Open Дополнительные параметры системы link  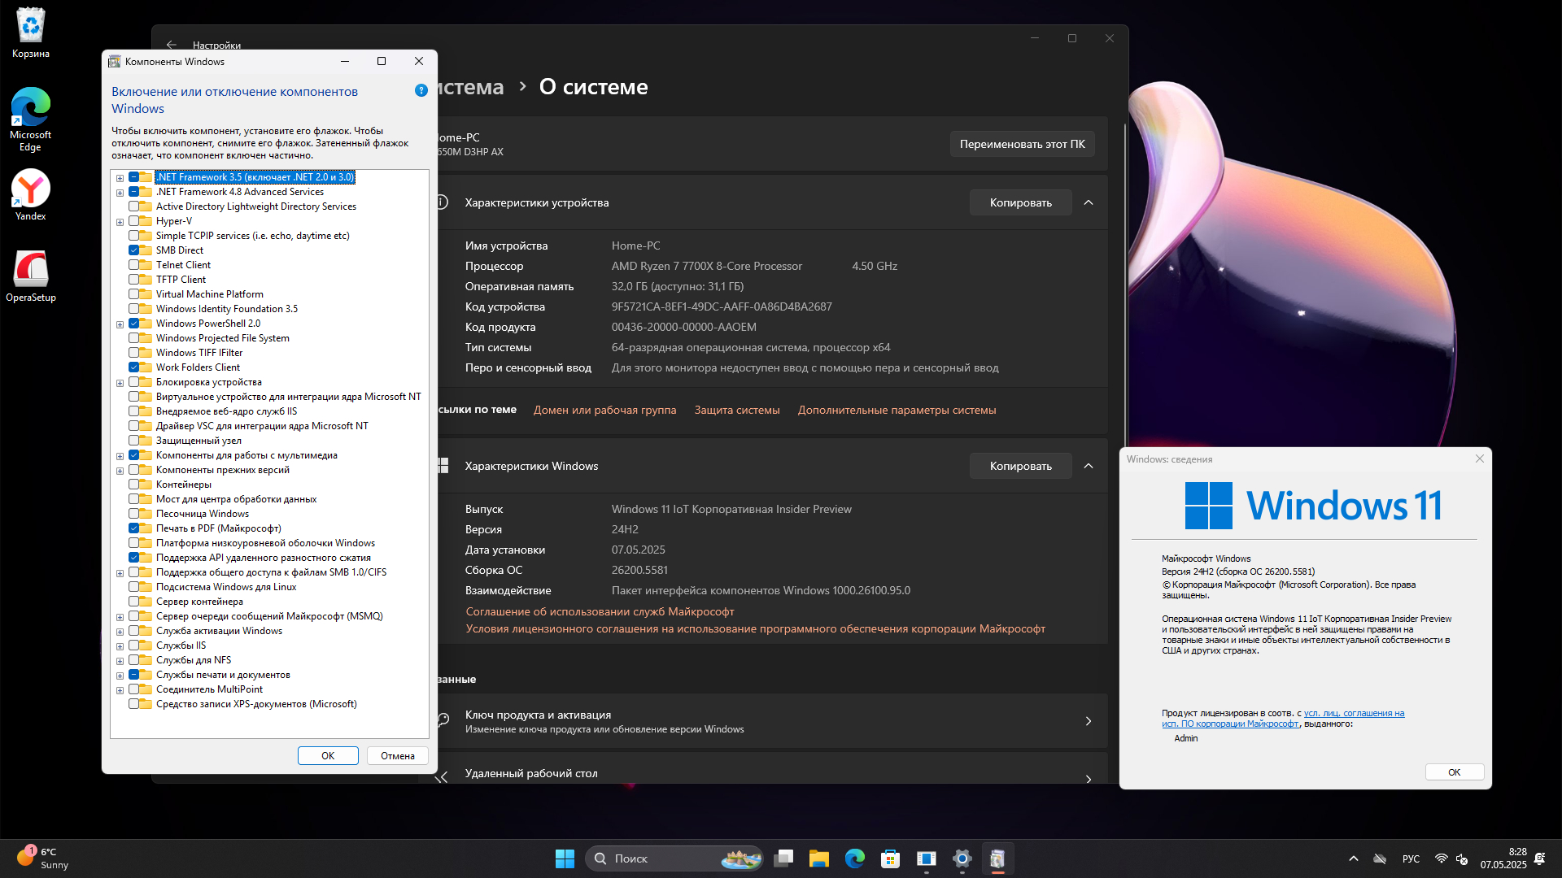pyautogui.click(x=897, y=410)
